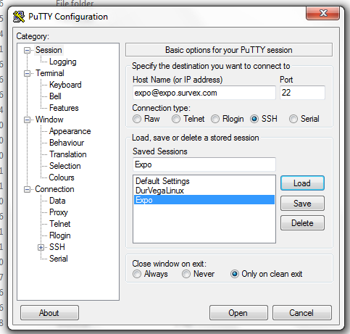Viewport: 350px width, 334px height.
Task: Collapse the Window category node
Action: pos(27,120)
